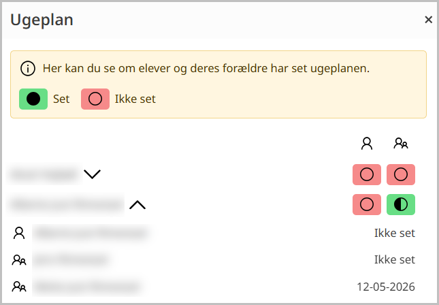Screen dimensions: 439x305
Task: Click the green 'Set' legend badge
Action: (33, 99)
